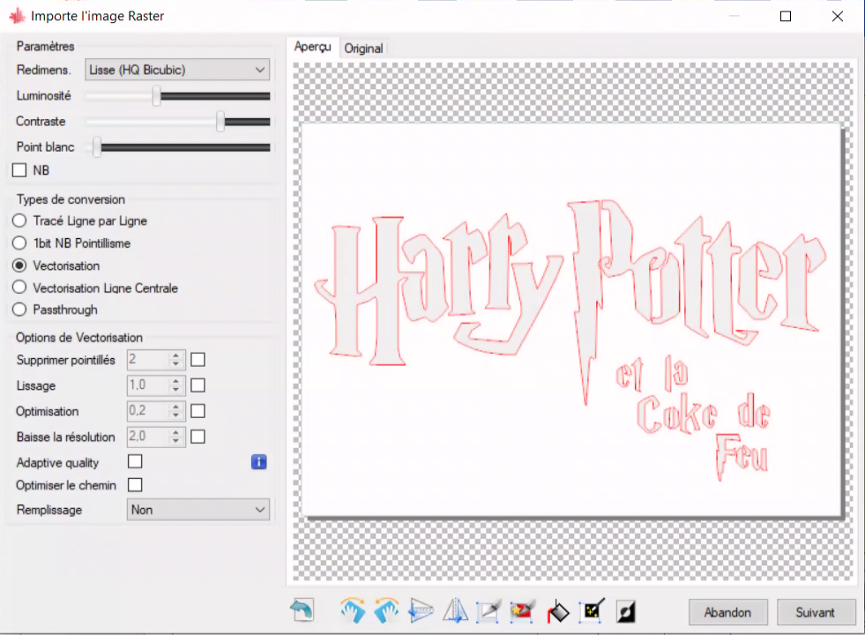Image resolution: width=865 pixels, height=635 pixels.
Task: Open the Remplissage dropdown
Action: (x=198, y=510)
